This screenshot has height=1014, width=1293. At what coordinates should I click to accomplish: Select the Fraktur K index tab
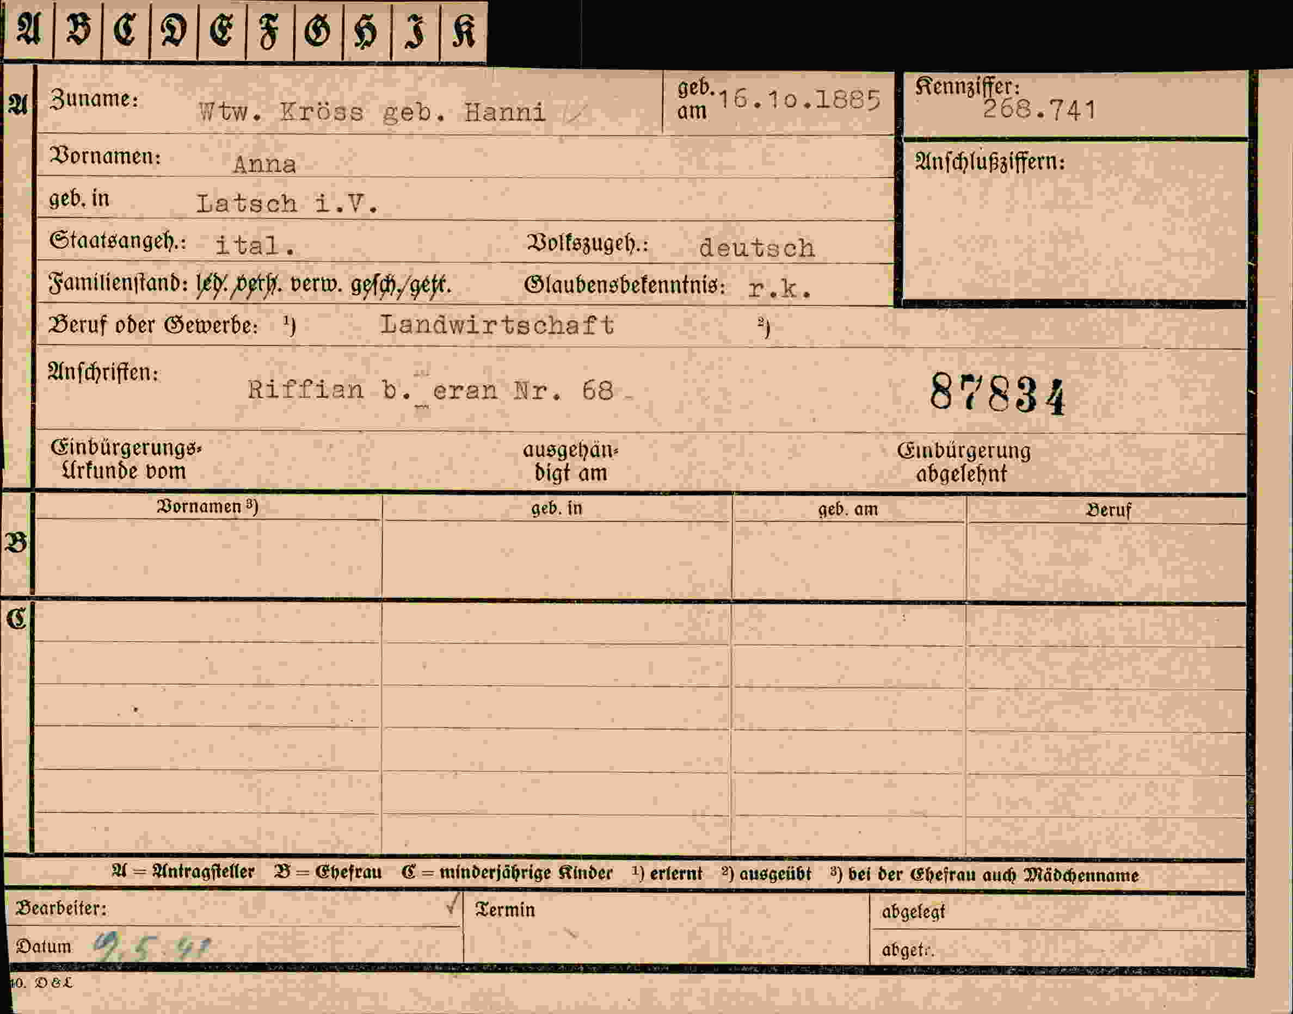pos(464,32)
